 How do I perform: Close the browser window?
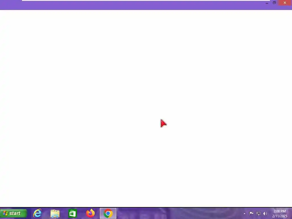285,3
